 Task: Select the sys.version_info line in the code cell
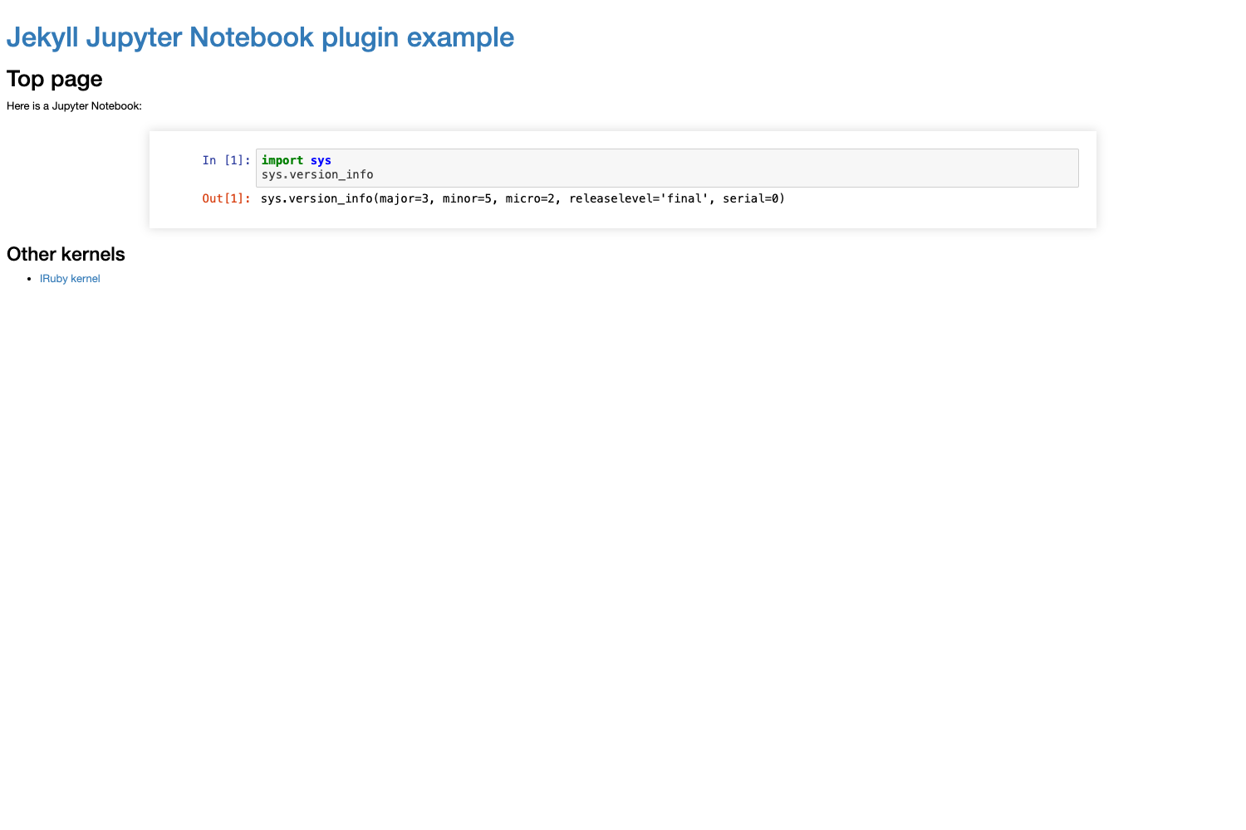click(x=316, y=174)
